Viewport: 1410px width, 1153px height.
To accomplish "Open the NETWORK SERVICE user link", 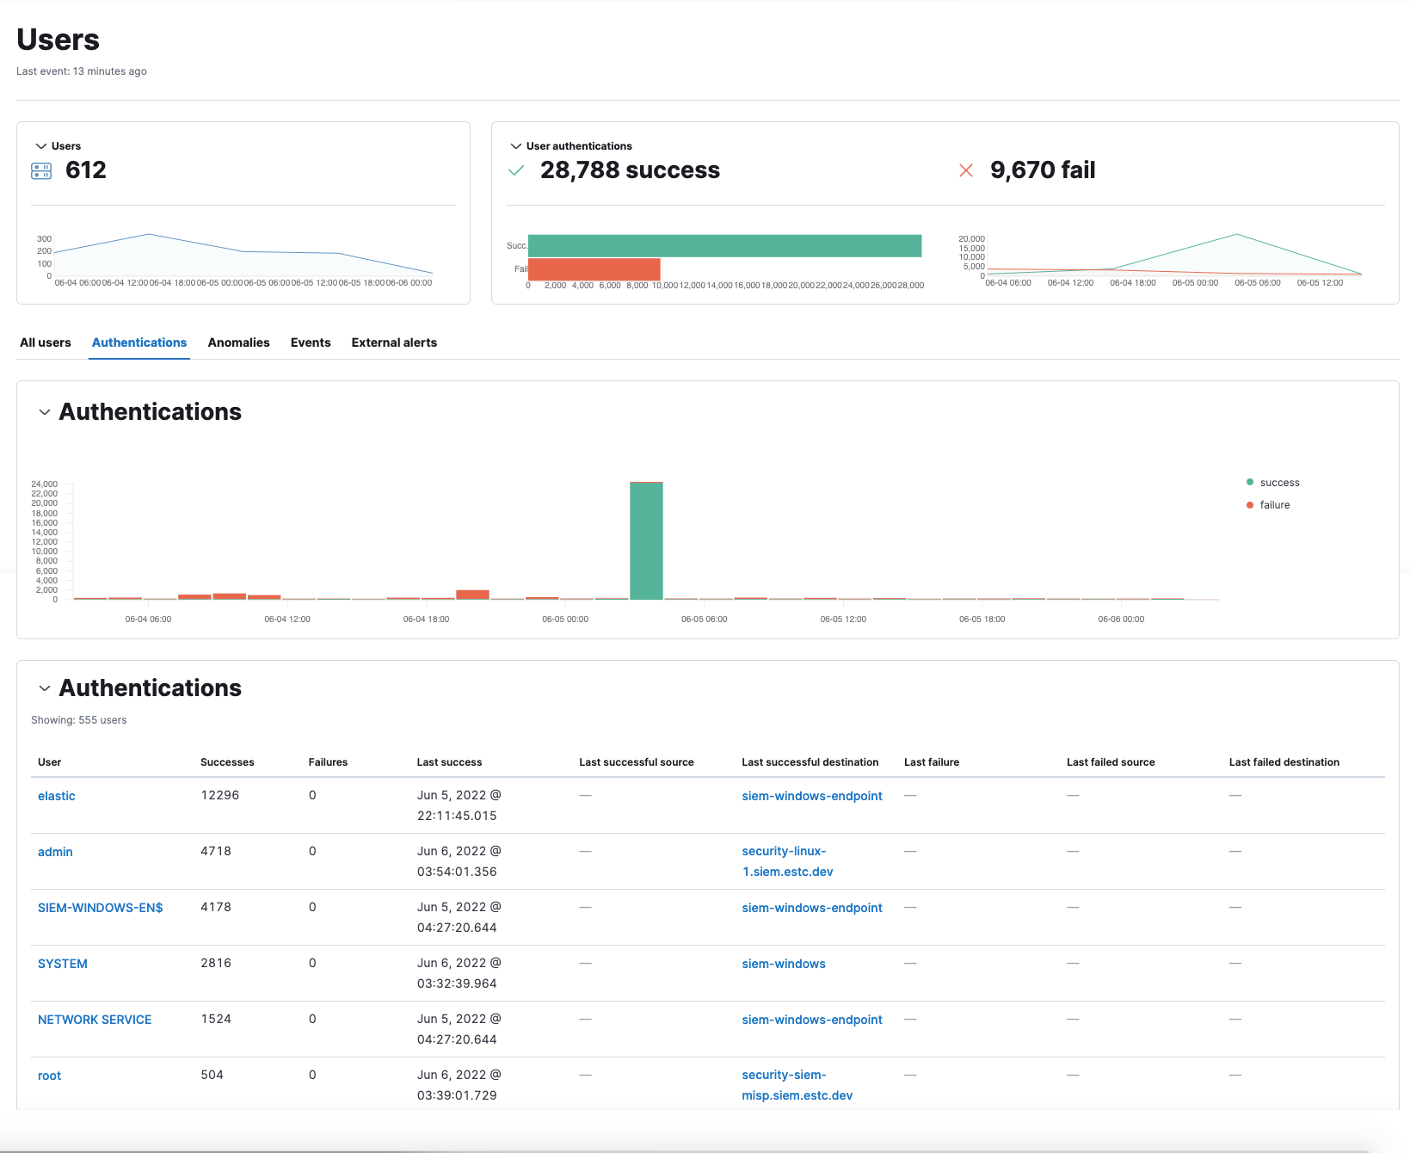I will coord(95,1020).
